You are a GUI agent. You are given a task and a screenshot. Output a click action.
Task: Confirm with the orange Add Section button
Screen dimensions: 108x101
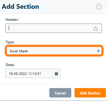click(x=90, y=93)
